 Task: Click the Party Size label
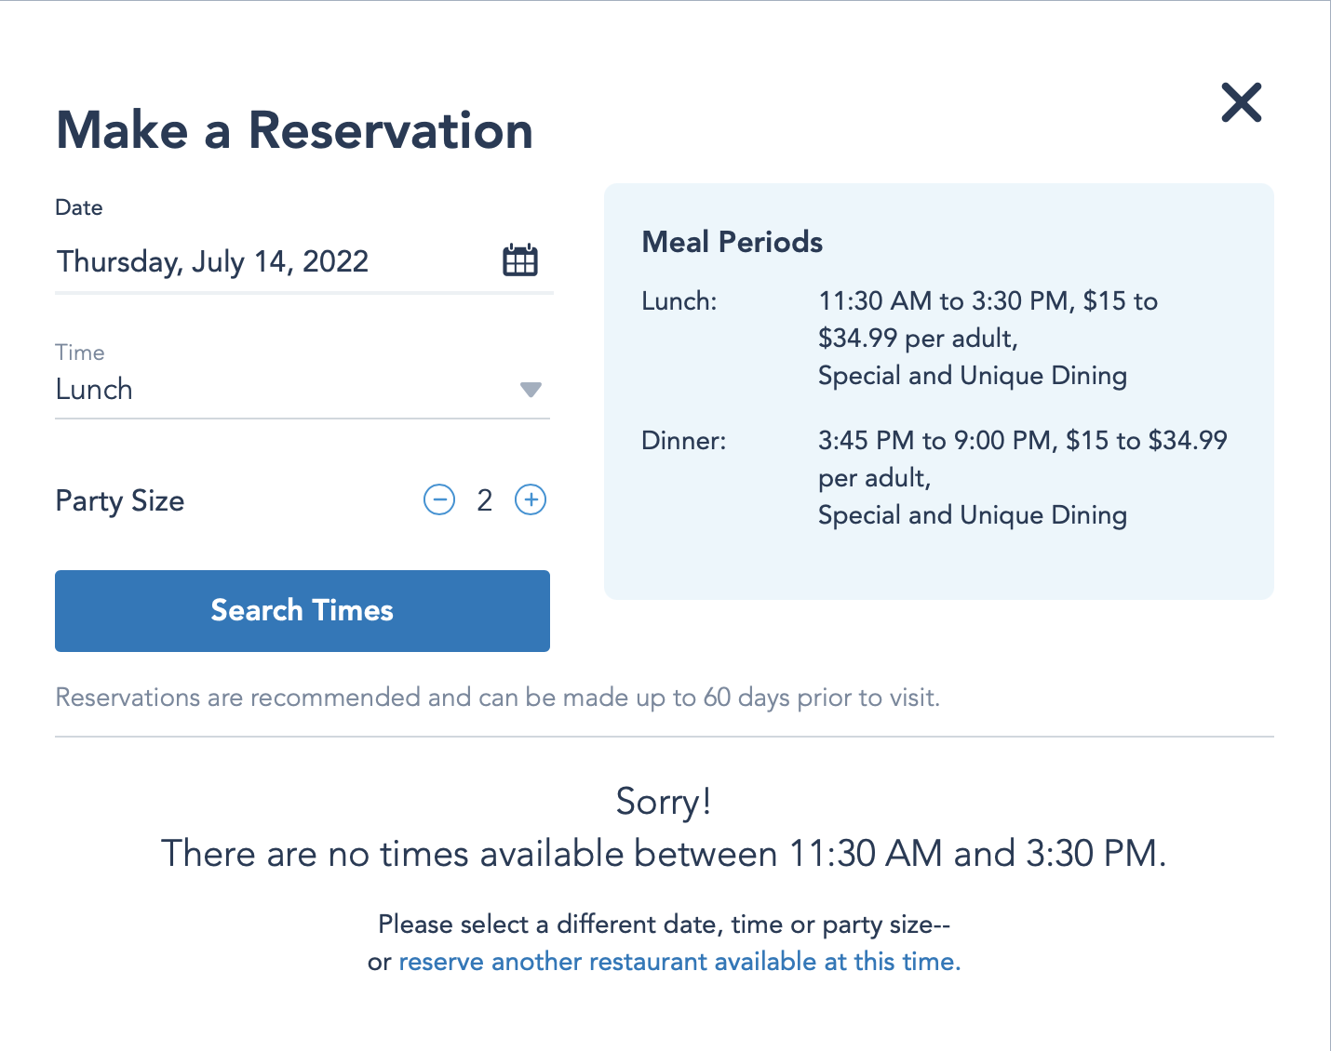(120, 501)
